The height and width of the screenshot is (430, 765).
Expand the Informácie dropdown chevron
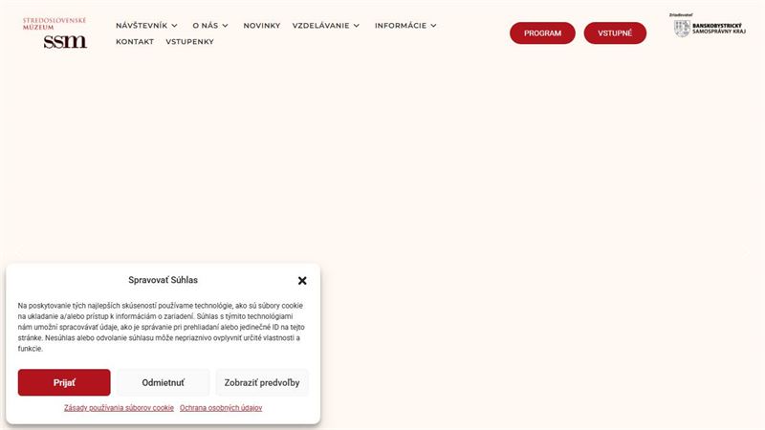click(433, 26)
